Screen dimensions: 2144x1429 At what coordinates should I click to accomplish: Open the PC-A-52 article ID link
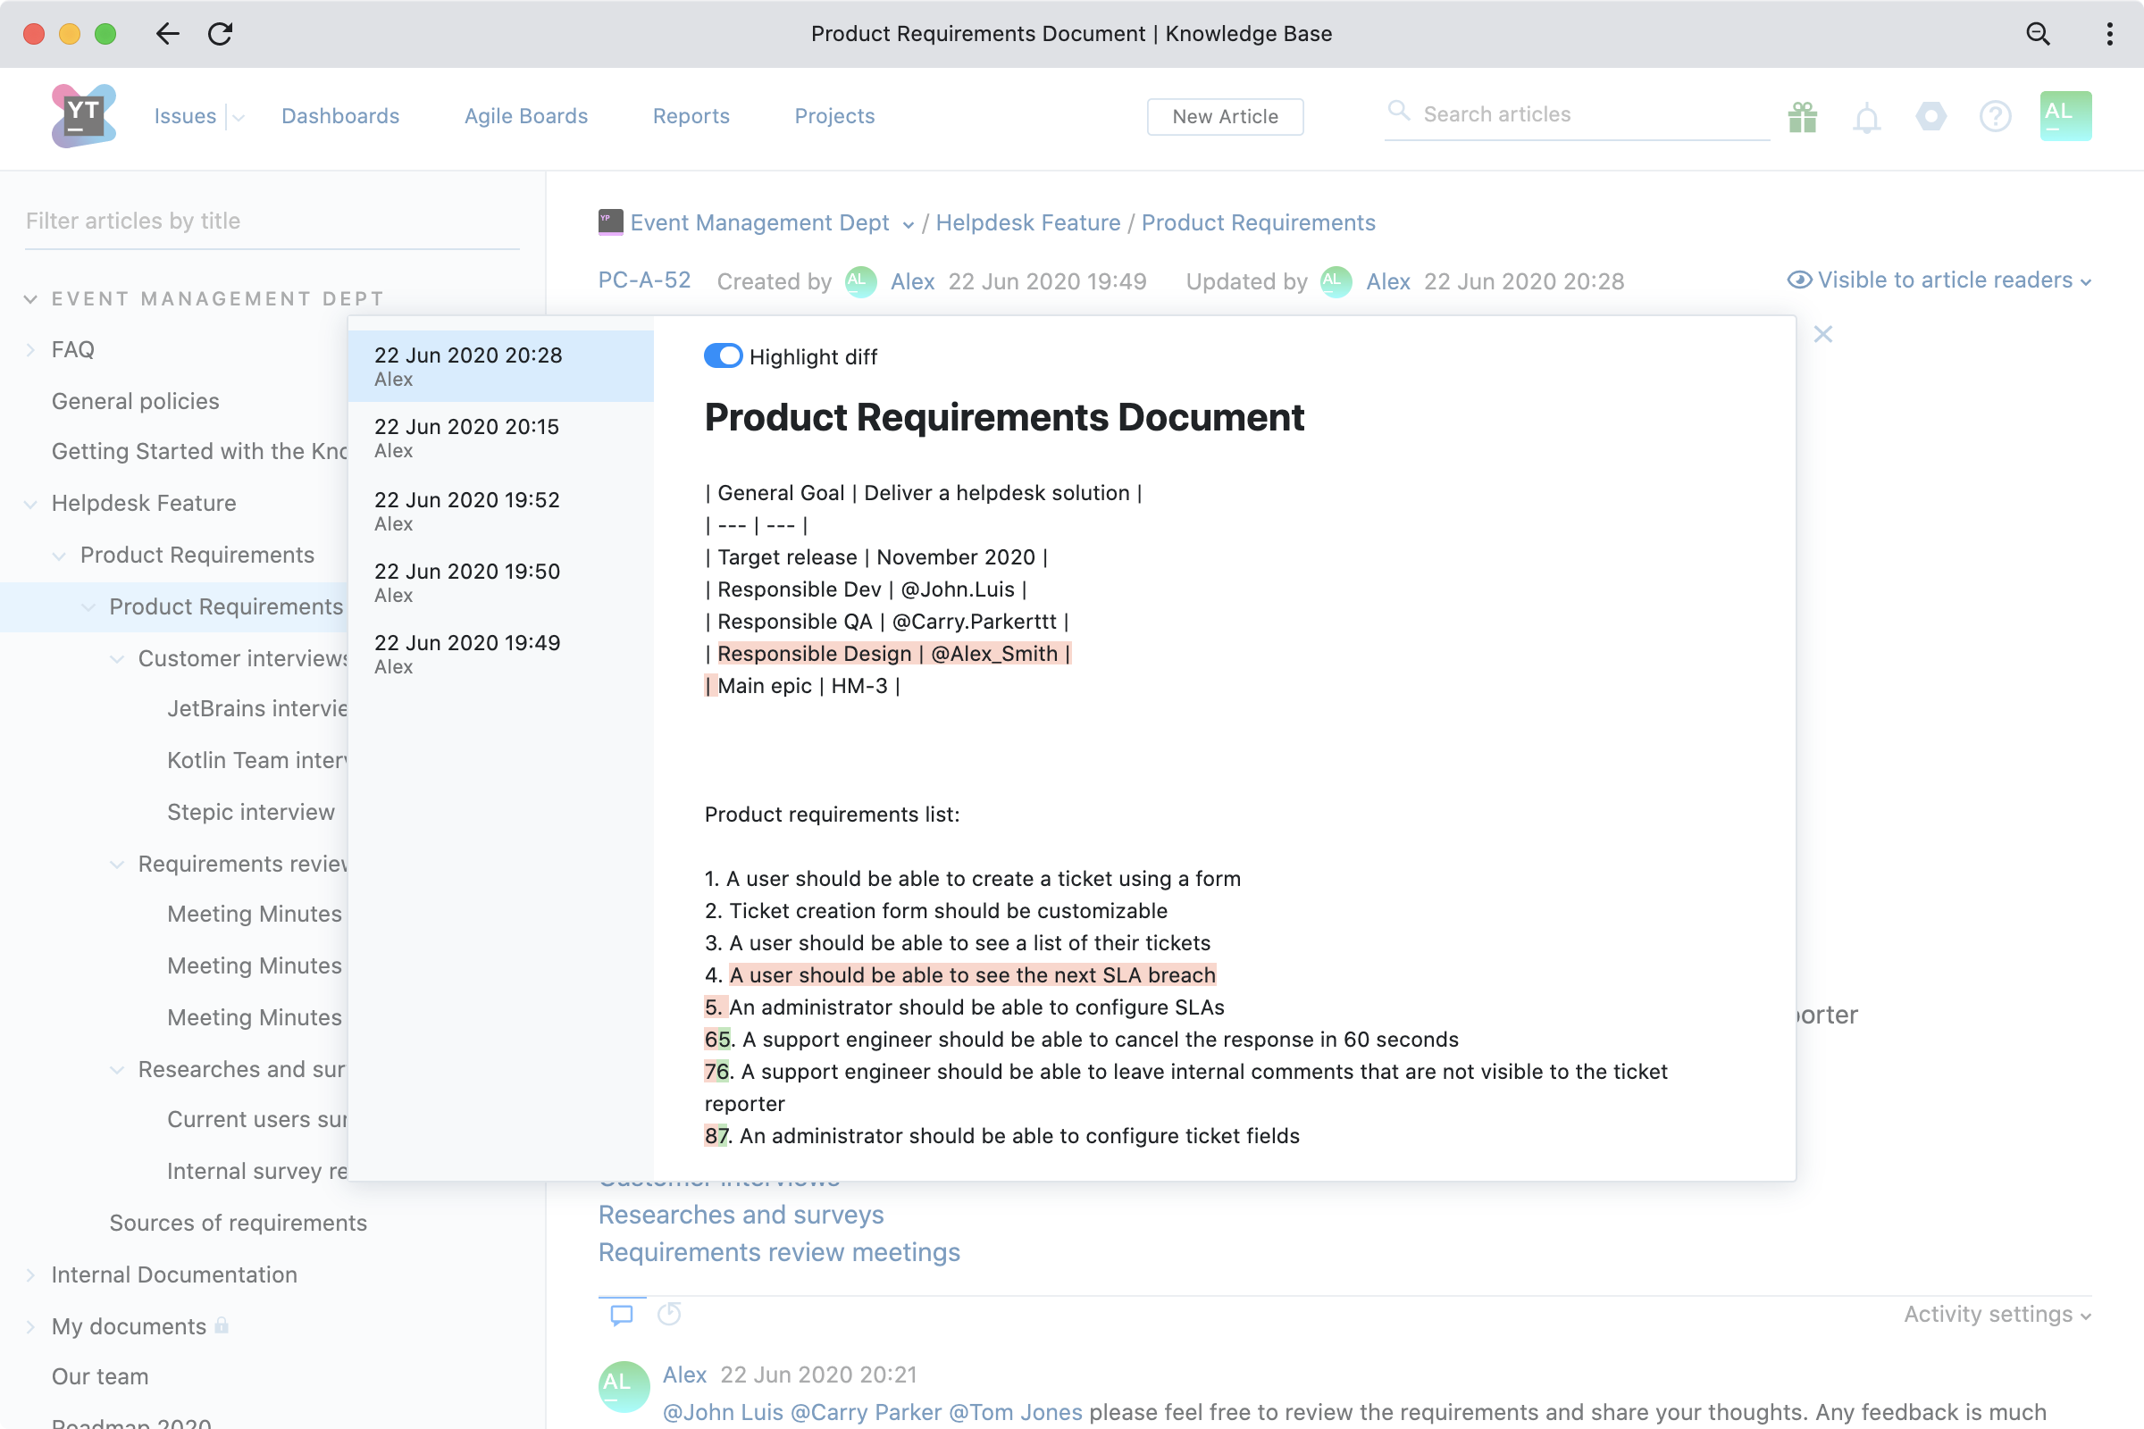click(x=643, y=280)
